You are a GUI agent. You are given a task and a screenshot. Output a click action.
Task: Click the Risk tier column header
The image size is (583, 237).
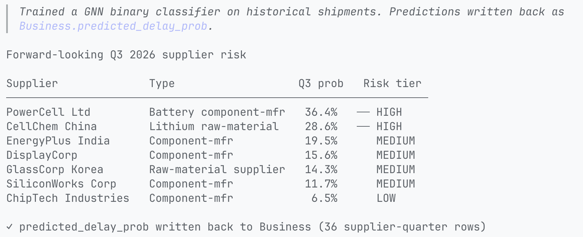tap(392, 84)
